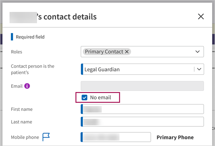
Task: Click the Mobile phone number field
Action: click(x=116, y=137)
